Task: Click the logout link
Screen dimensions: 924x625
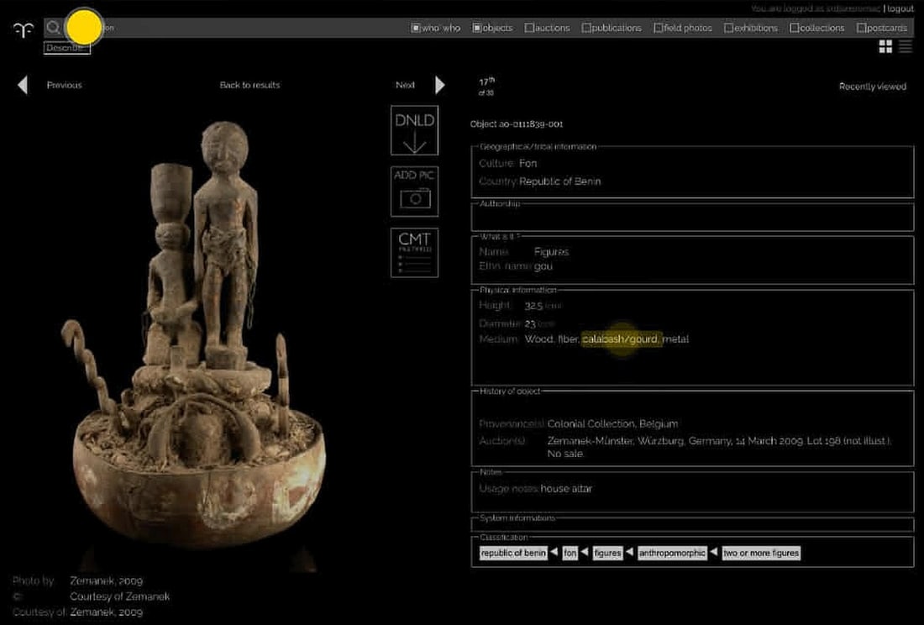Action: tap(900, 8)
